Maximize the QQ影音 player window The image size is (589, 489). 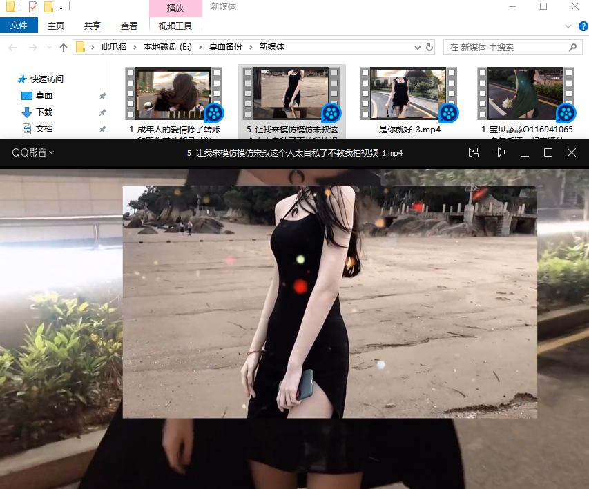pos(548,152)
